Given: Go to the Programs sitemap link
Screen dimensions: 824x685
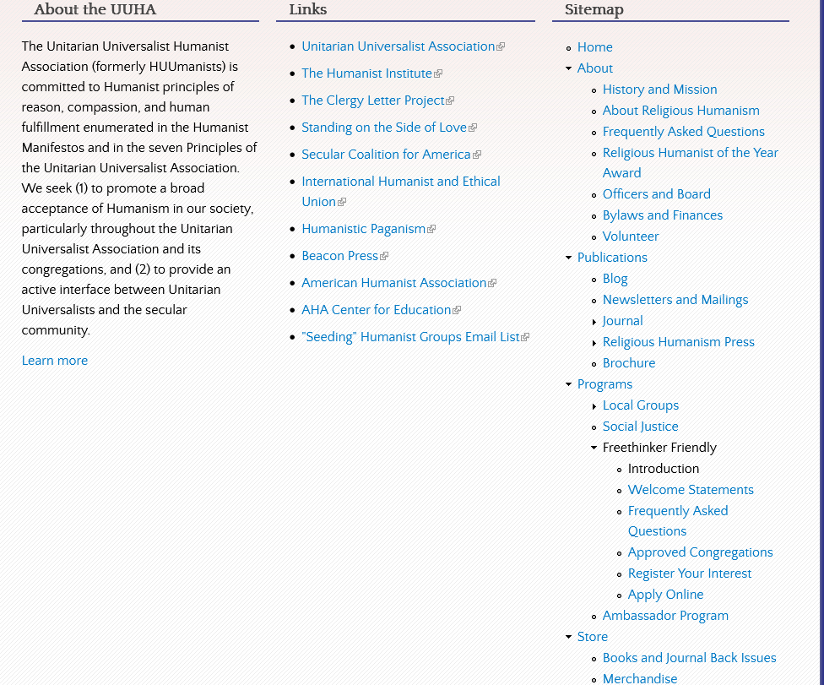Looking at the screenshot, I should pyautogui.click(x=604, y=384).
